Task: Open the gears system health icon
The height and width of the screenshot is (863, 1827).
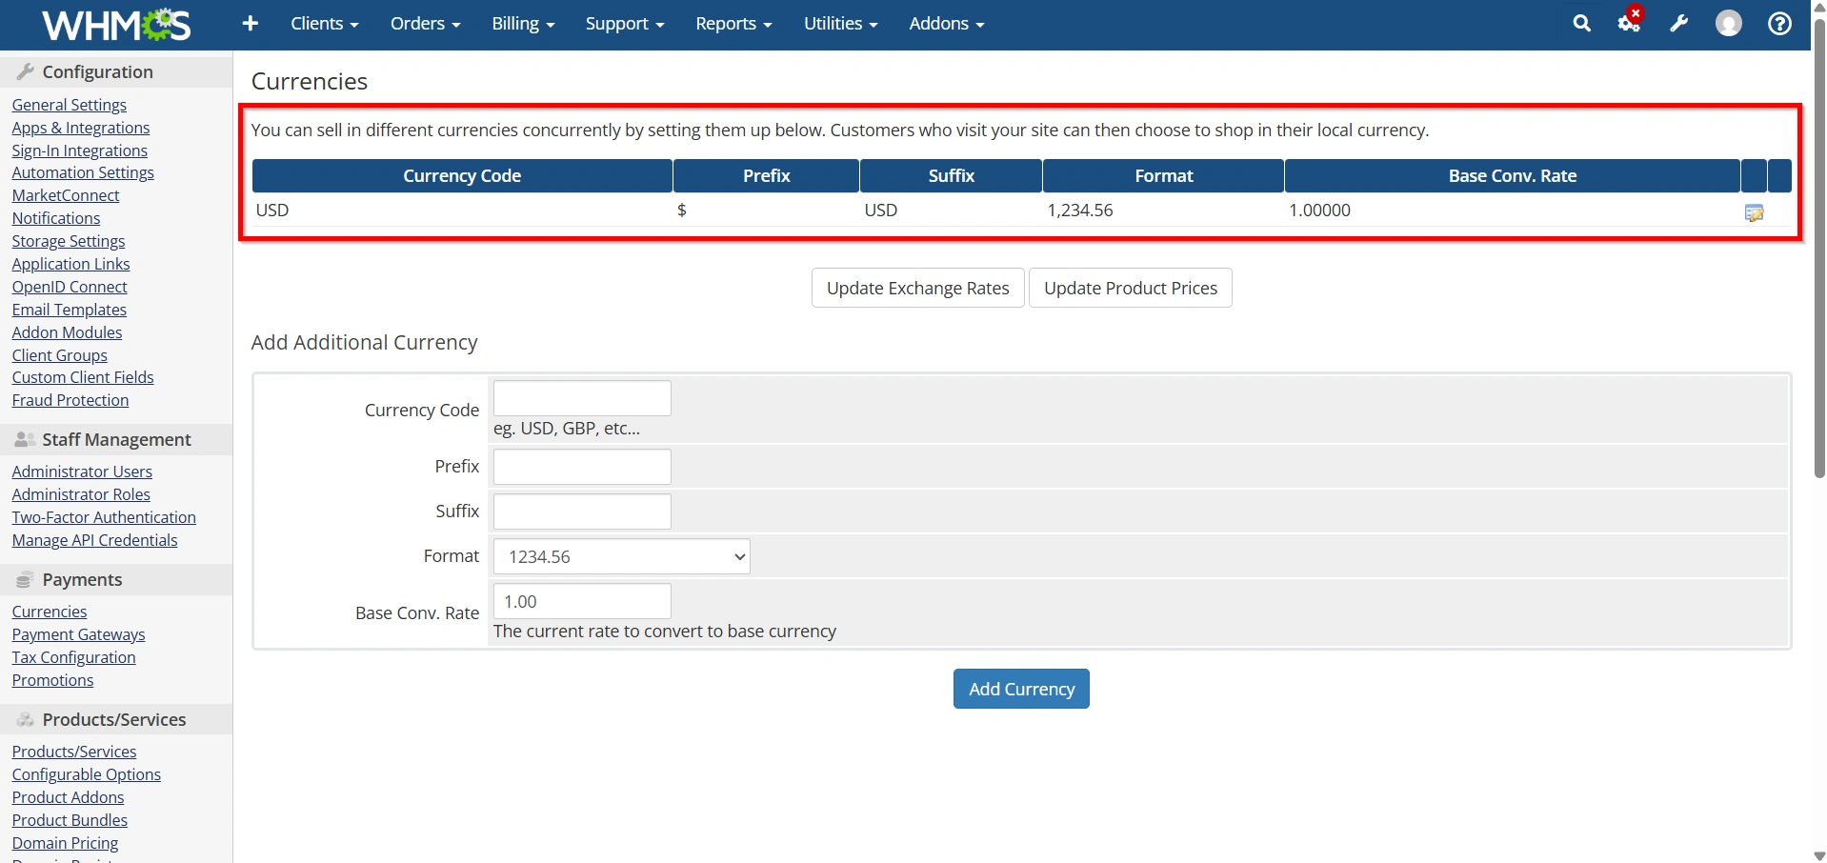Action: click(x=1630, y=23)
